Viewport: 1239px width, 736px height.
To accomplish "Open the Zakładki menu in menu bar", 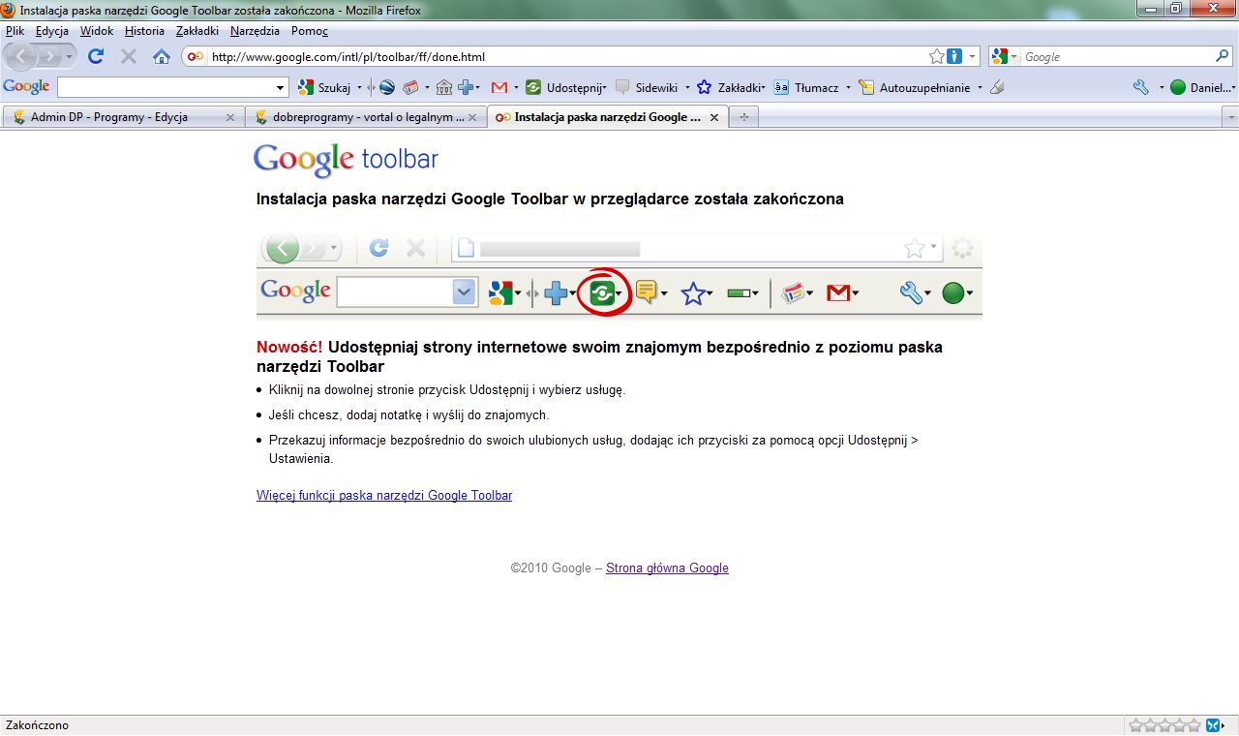I will coord(197,31).
